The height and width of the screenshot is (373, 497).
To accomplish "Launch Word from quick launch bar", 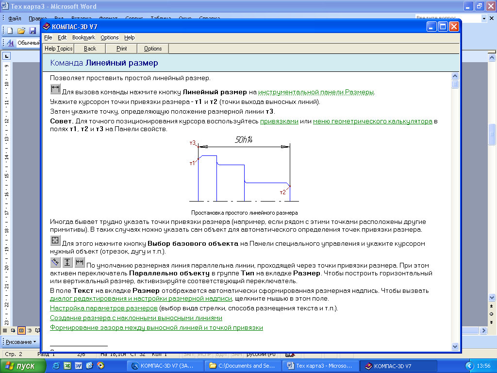I will coord(78,366).
